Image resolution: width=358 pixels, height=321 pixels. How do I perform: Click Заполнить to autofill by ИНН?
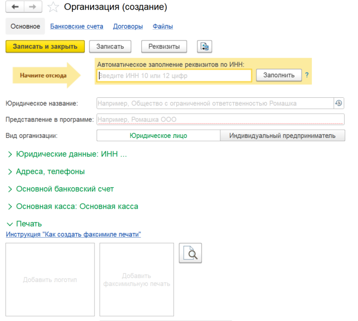279,75
